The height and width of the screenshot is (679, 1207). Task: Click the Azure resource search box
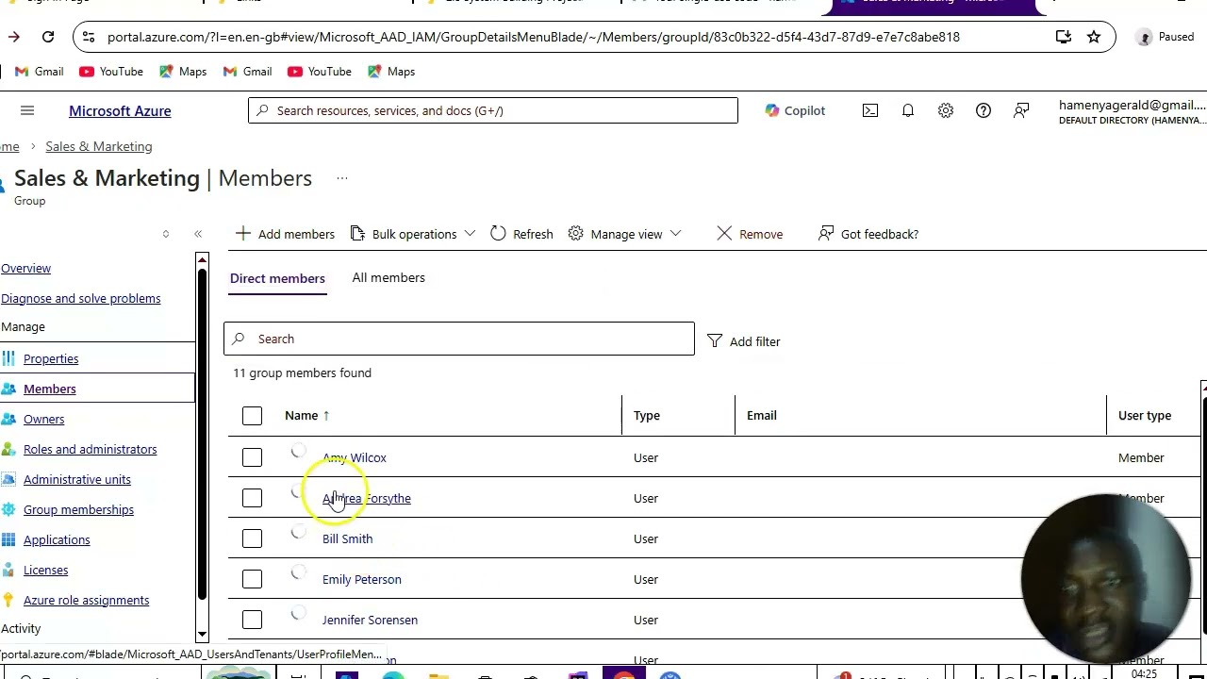493,110
